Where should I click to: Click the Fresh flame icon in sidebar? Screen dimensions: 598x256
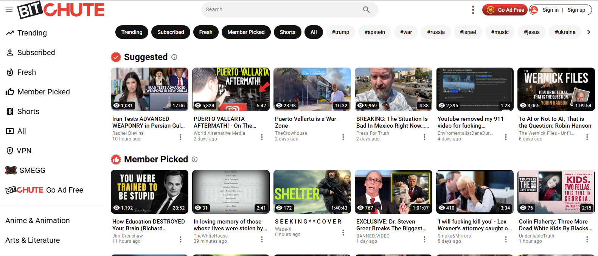tap(10, 72)
